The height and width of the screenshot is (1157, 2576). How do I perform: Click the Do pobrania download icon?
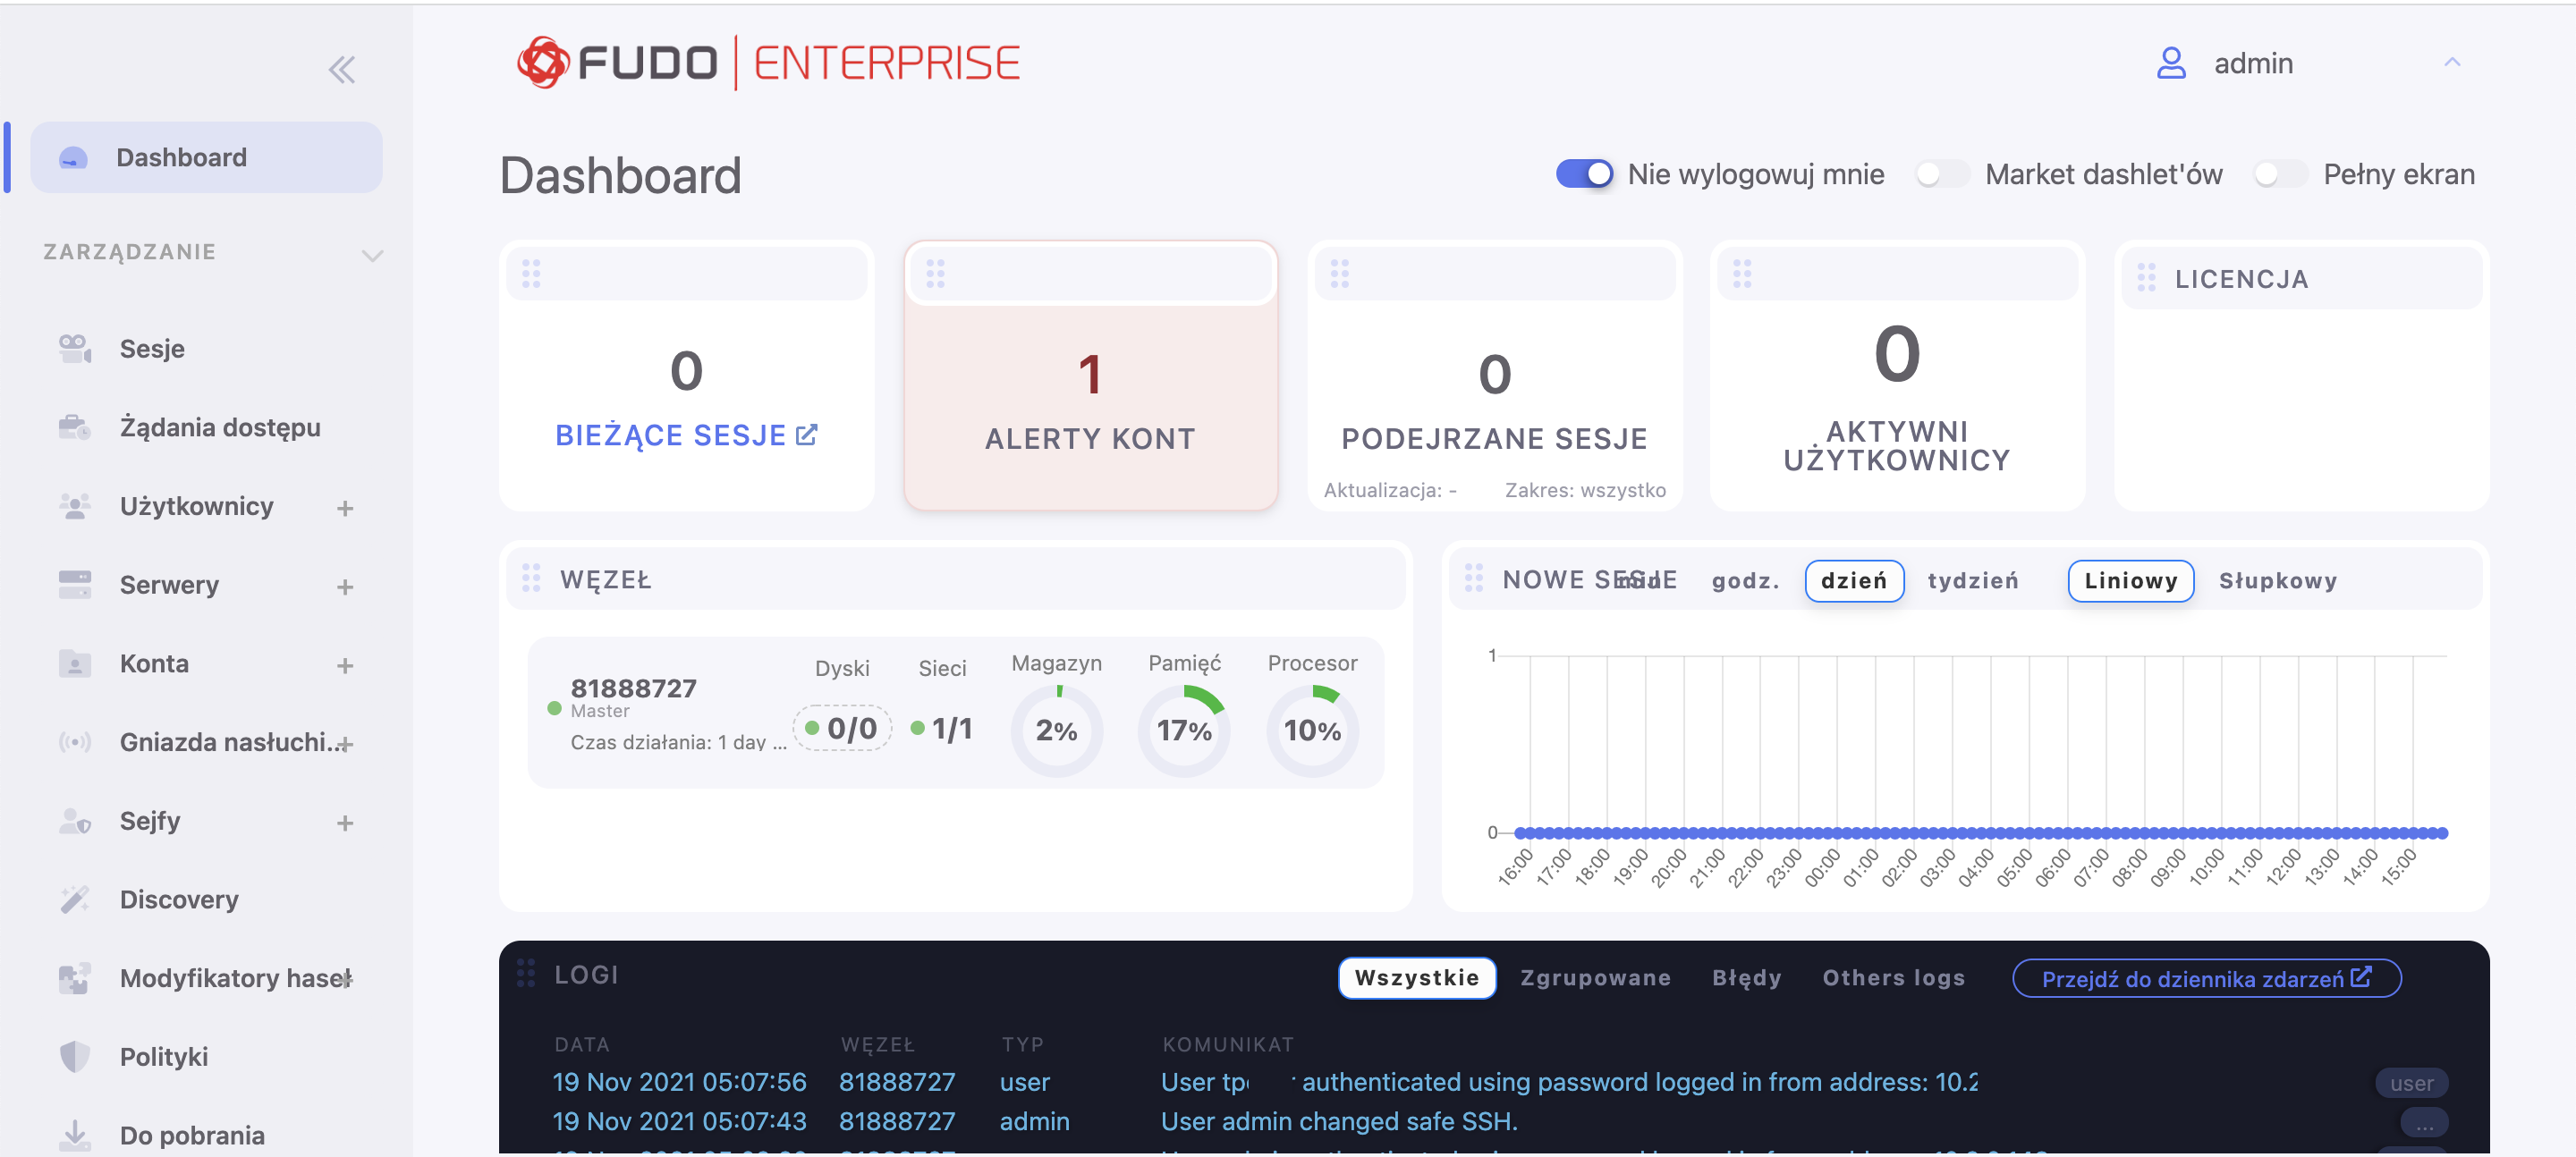tap(75, 1134)
